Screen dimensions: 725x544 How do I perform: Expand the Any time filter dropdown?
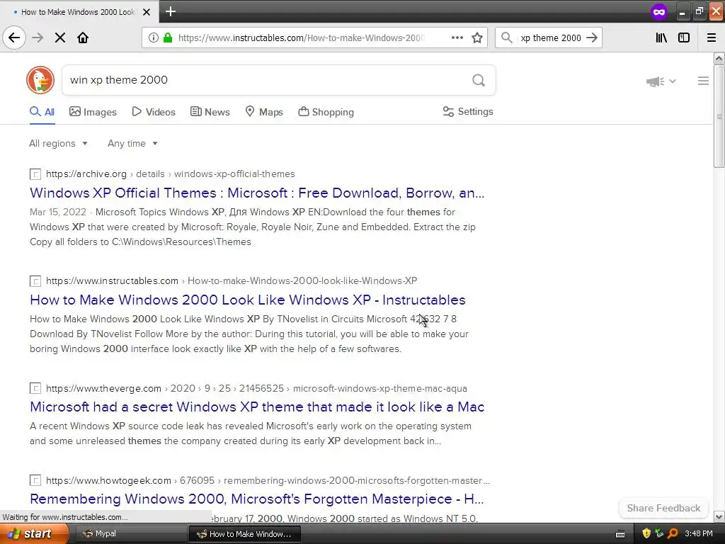point(132,143)
